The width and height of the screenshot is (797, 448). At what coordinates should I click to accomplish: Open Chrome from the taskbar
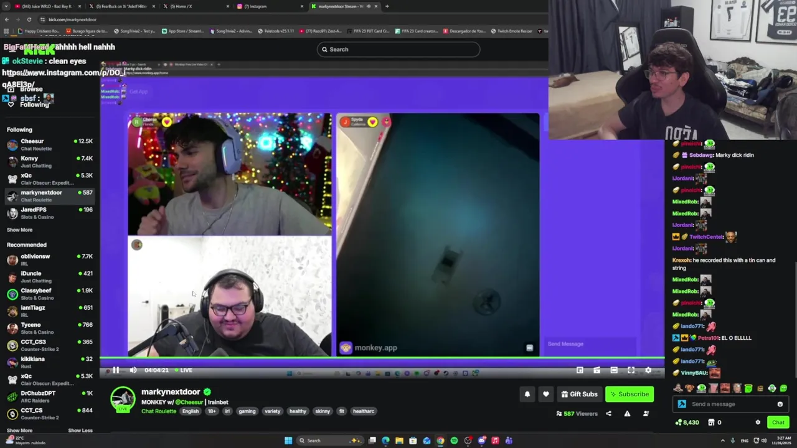tap(440, 441)
